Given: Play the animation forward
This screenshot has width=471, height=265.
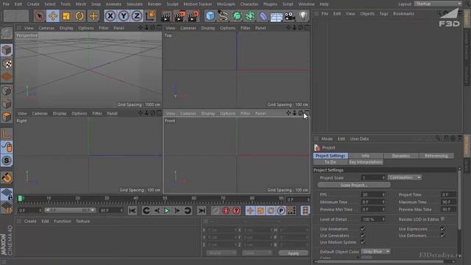Looking at the screenshot, I should (x=167, y=211).
